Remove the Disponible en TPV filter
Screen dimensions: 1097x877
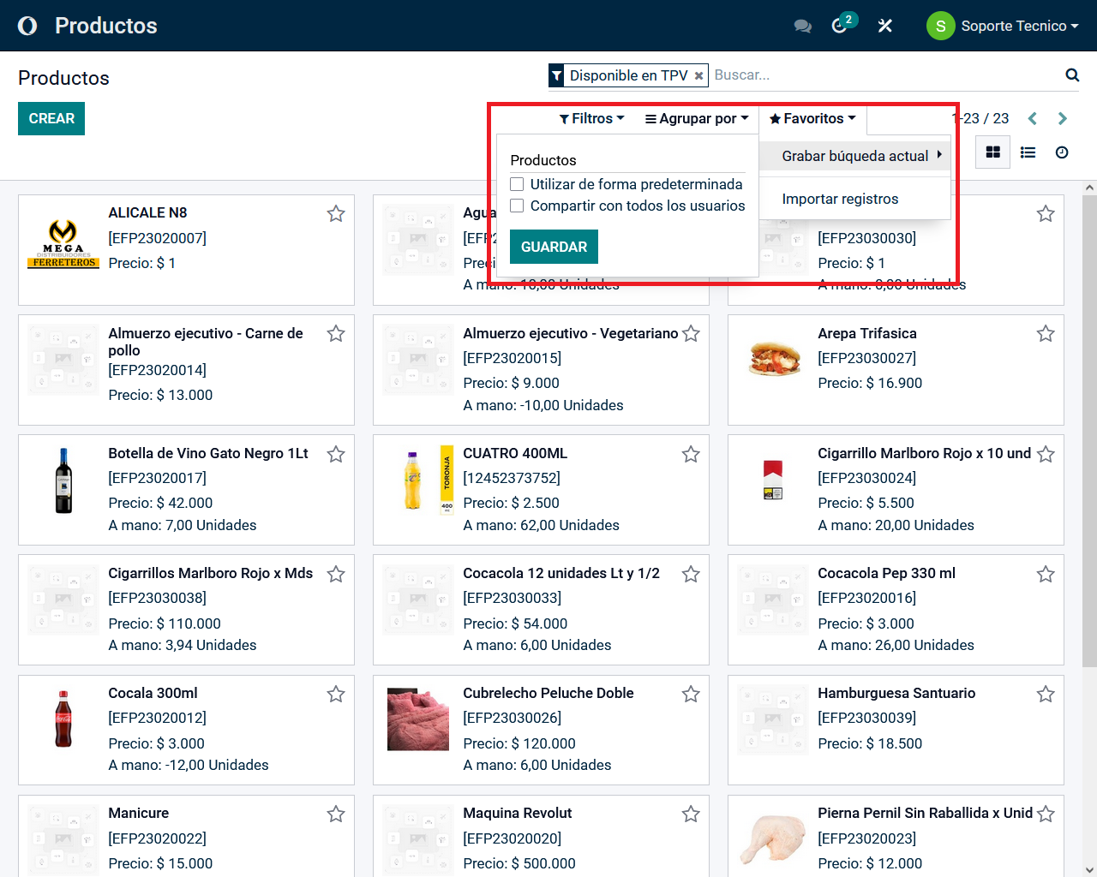(699, 76)
